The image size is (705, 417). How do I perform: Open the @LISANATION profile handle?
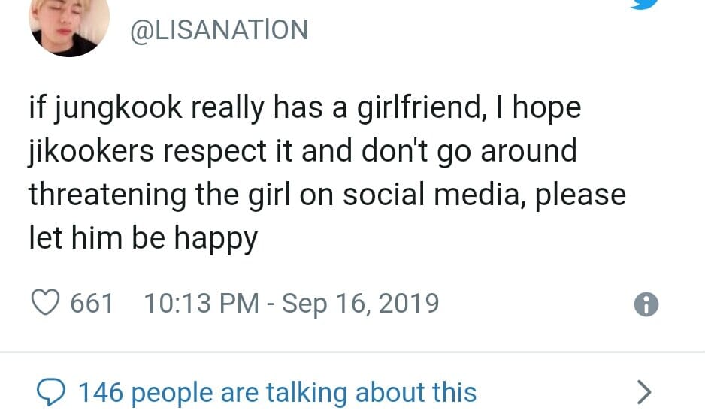(x=219, y=30)
